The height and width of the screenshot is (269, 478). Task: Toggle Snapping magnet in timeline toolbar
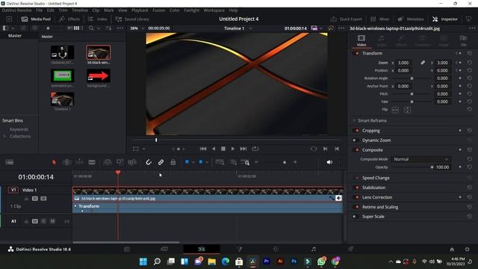[149, 162]
